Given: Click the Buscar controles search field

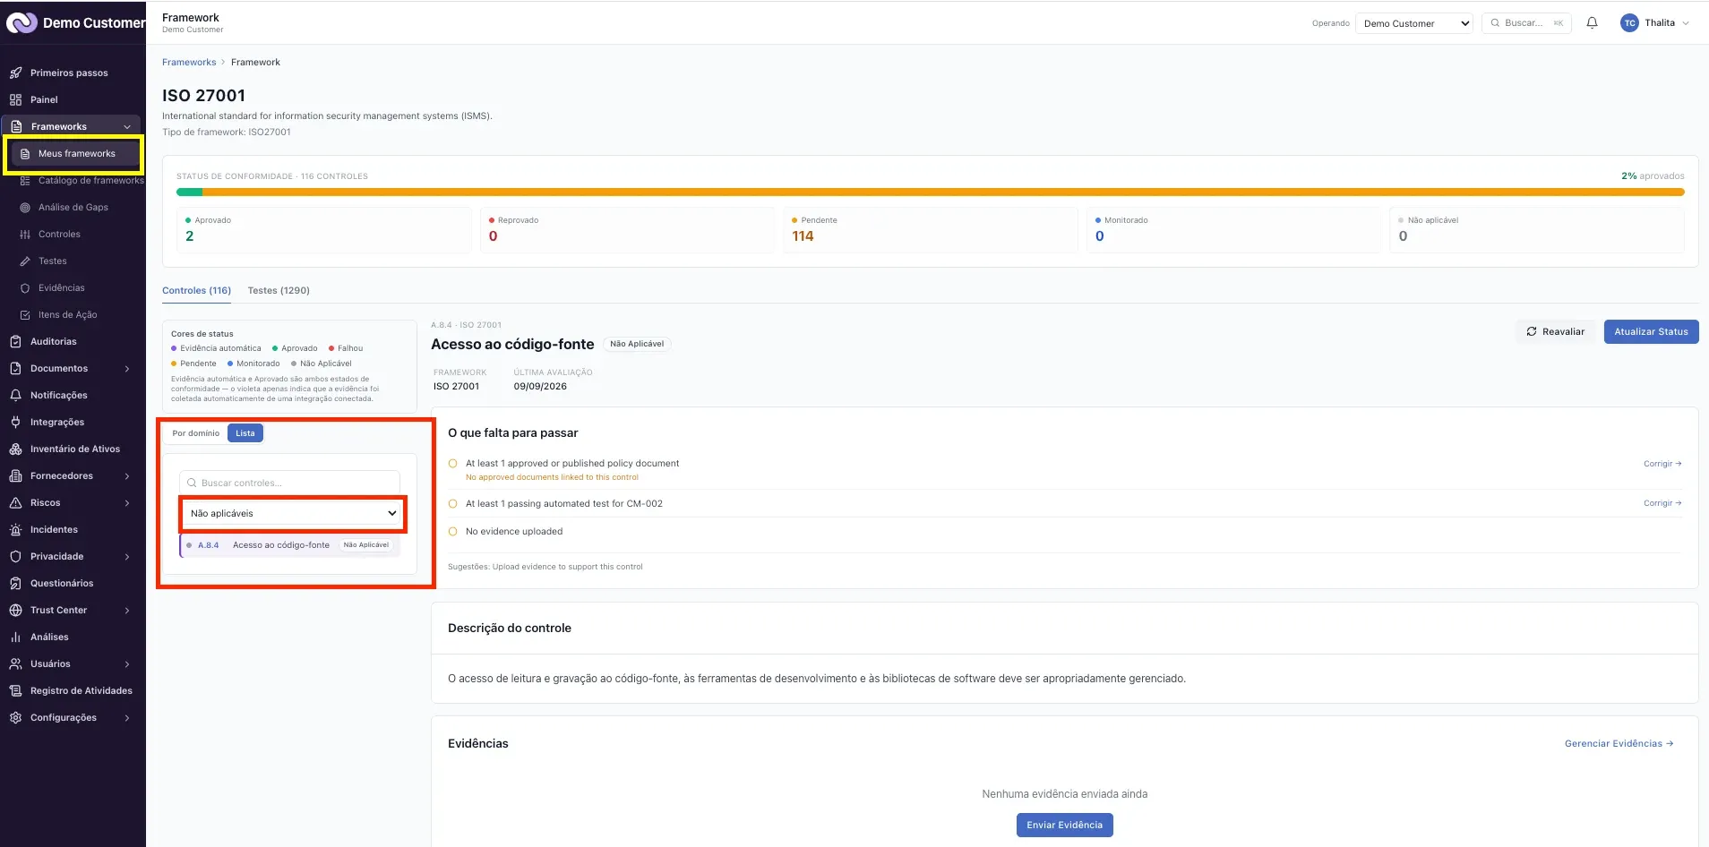Looking at the screenshot, I should coord(289,483).
